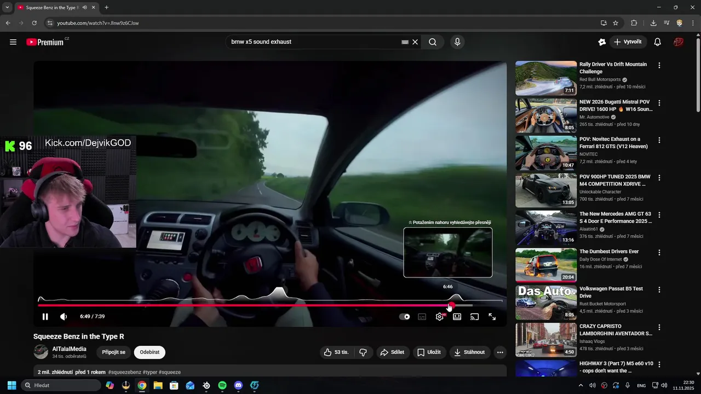This screenshot has width=701, height=394.
Task: Mute the tab via speaker icon
Action: coord(84,8)
